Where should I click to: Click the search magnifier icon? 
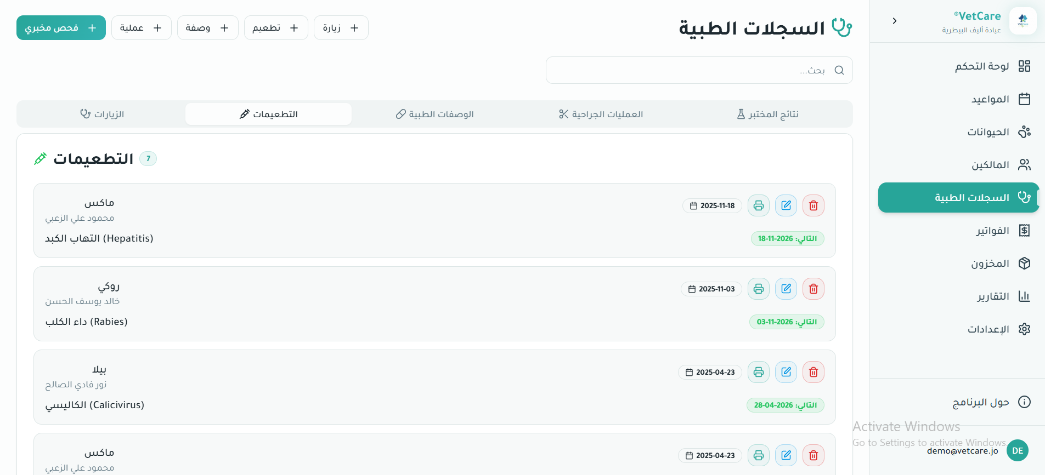click(x=839, y=70)
